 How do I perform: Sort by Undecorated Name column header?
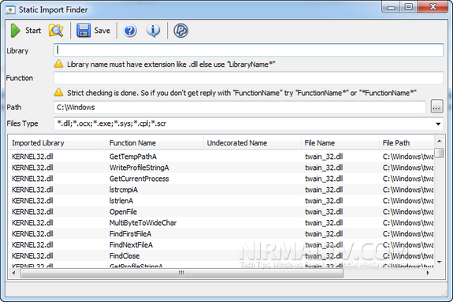pos(252,143)
